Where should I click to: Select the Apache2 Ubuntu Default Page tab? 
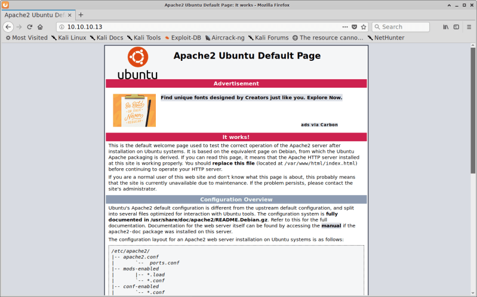[x=38, y=15]
